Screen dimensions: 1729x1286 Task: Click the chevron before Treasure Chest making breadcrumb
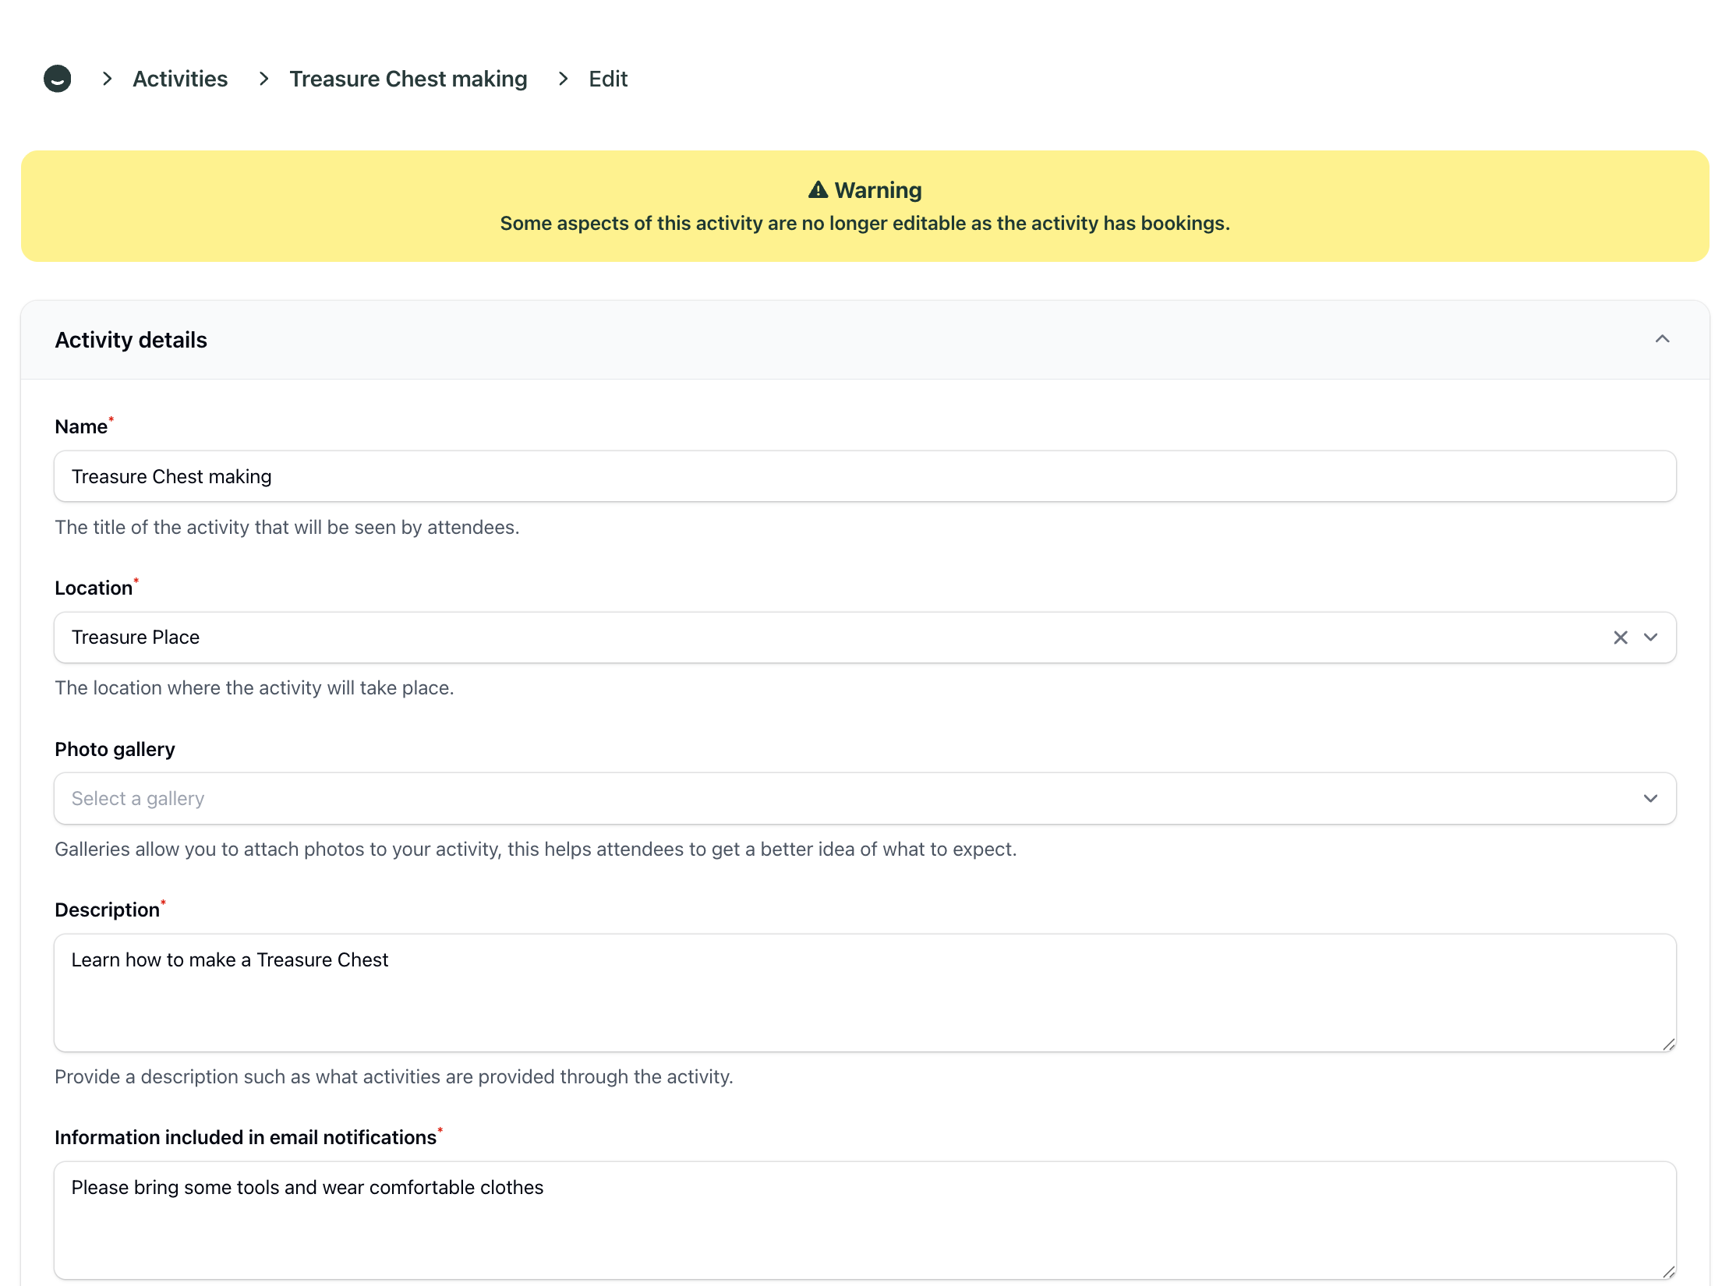263,79
